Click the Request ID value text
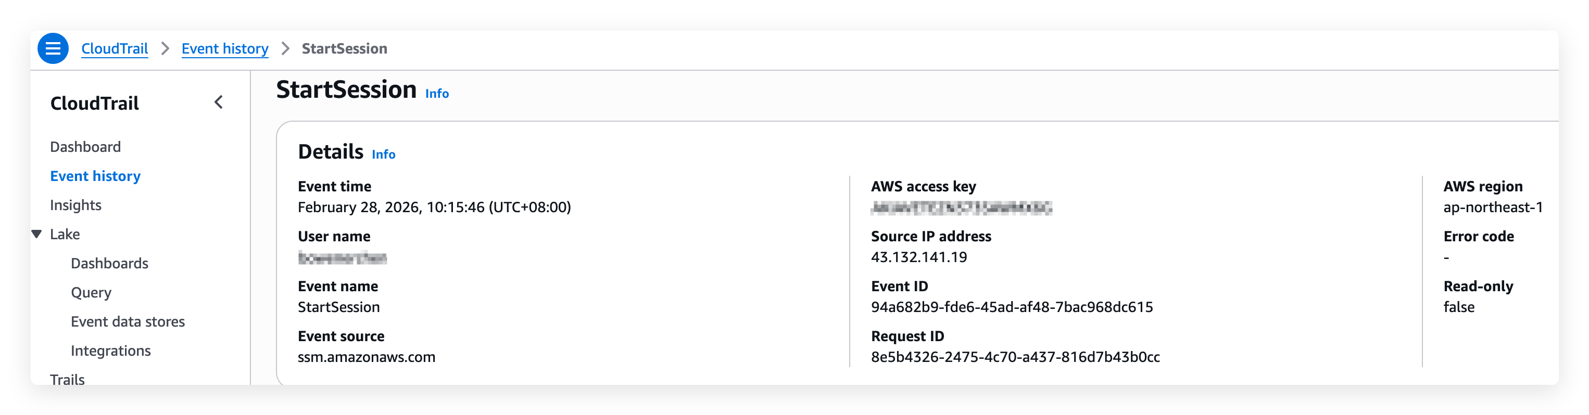This screenshot has width=1589, height=415. coord(1015,357)
